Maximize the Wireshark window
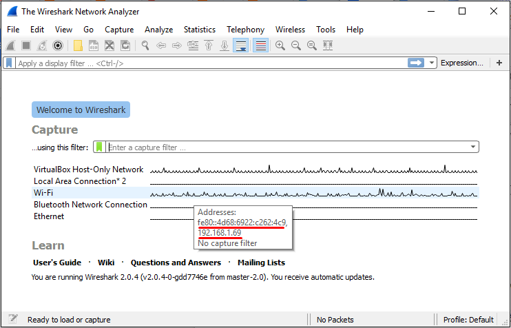 462,11
